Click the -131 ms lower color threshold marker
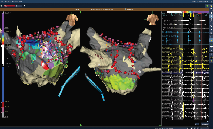 coord(2,46)
